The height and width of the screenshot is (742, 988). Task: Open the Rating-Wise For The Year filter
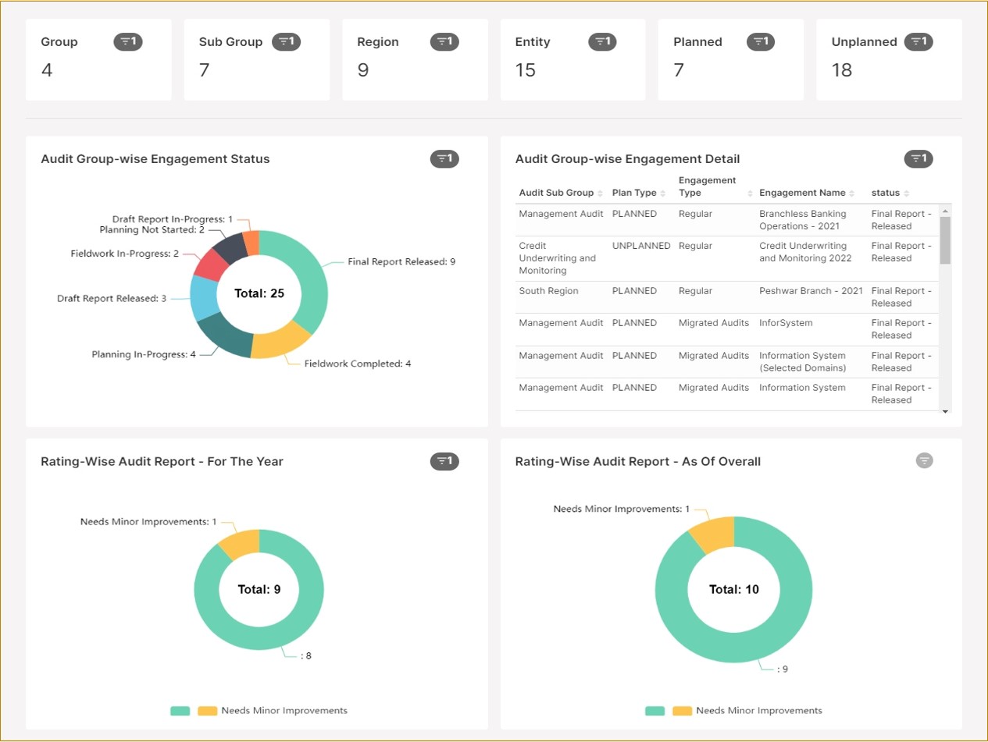444,461
